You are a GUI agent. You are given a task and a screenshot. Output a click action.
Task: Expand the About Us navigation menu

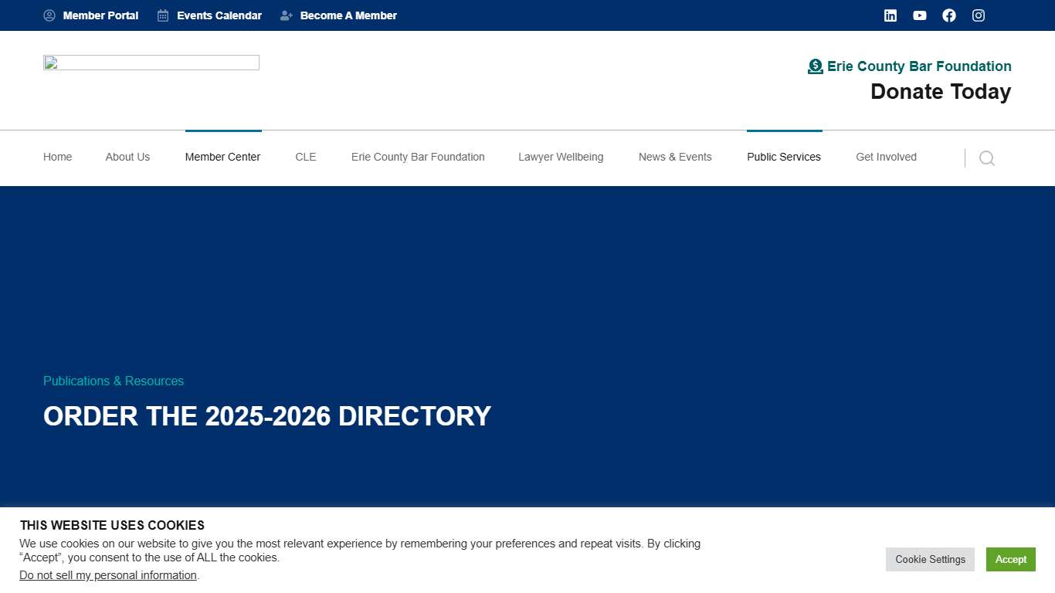click(127, 157)
